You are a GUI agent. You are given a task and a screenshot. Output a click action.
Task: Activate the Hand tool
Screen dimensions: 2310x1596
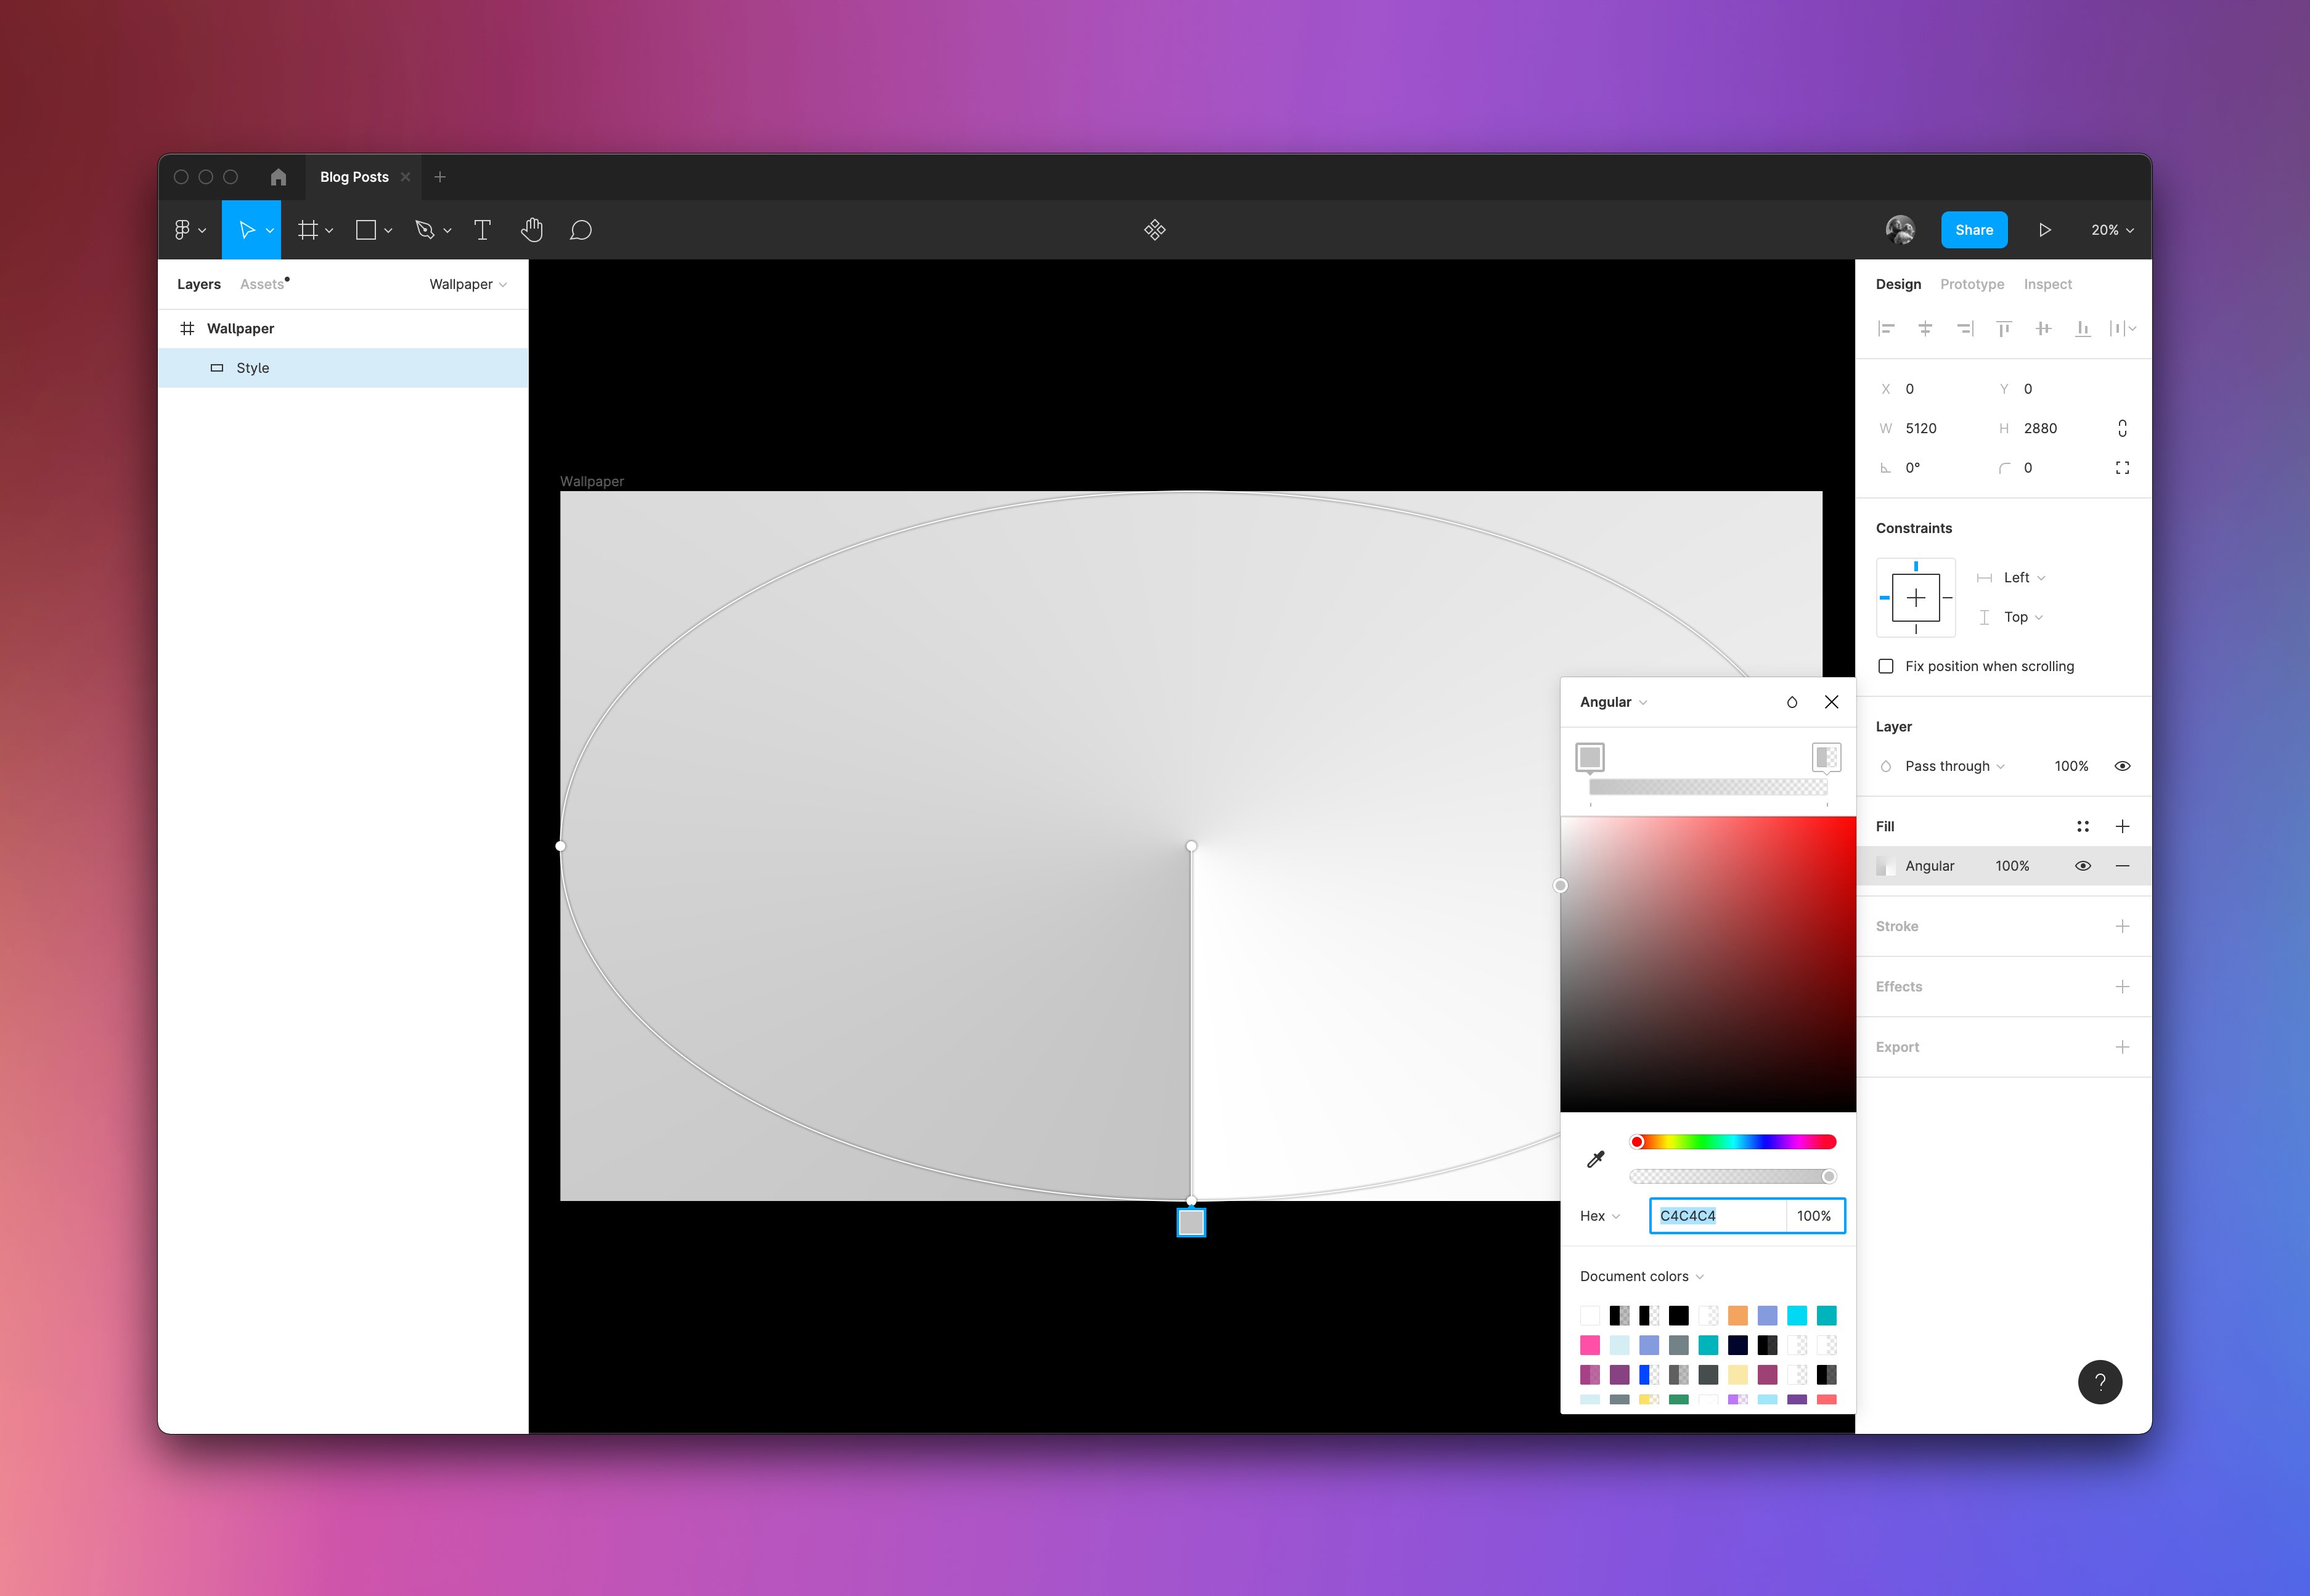coord(532,229)
